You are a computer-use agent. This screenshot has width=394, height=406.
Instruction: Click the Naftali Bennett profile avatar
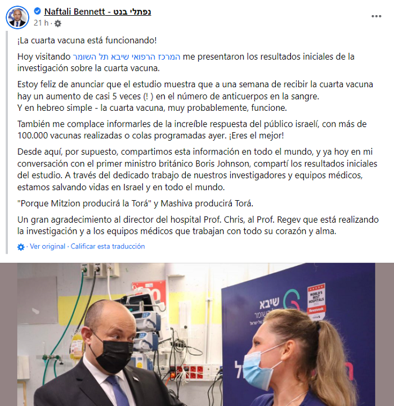coord(17,17)
